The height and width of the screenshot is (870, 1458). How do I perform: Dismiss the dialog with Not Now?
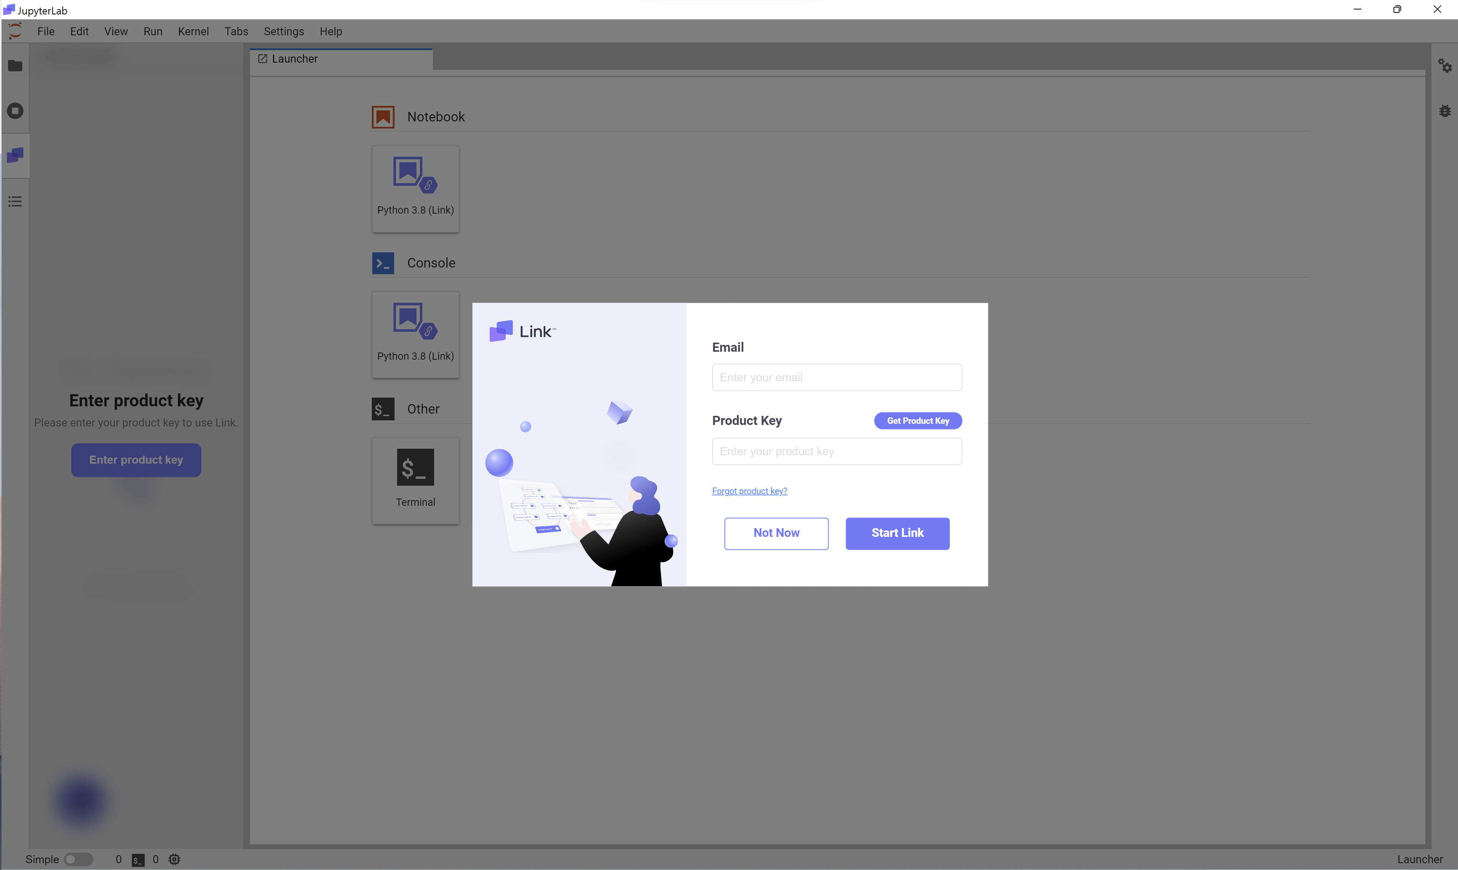776,533
